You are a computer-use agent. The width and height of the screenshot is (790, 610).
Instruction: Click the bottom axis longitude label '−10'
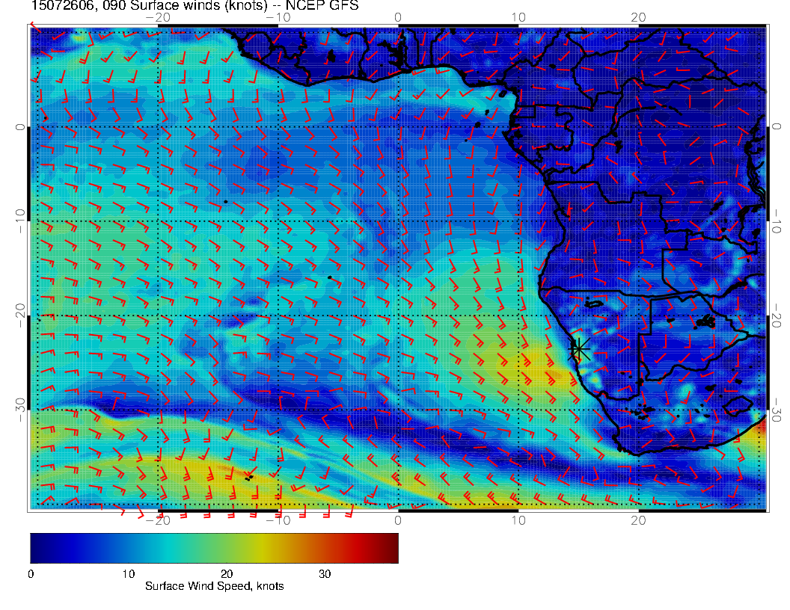point(278,520)
